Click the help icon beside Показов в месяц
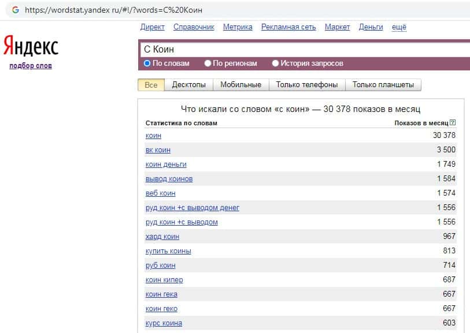470x333 pixels. [x=453, y=123]
